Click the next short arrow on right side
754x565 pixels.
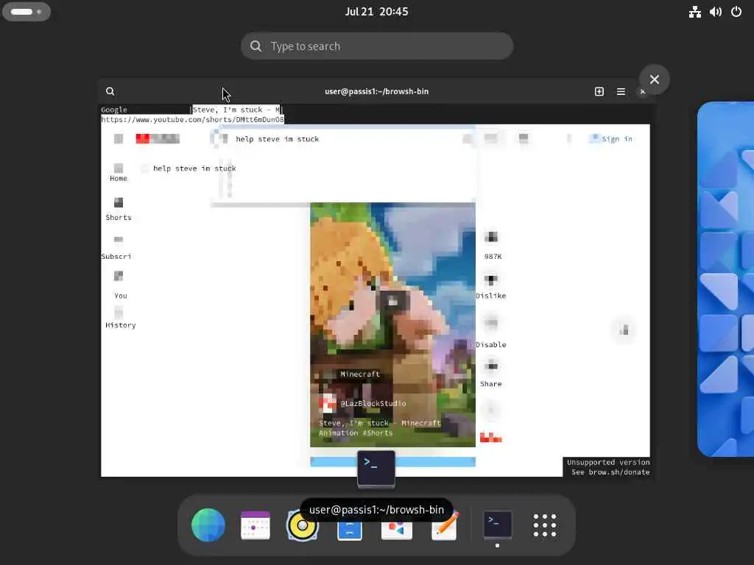click(x=624, y=330)
